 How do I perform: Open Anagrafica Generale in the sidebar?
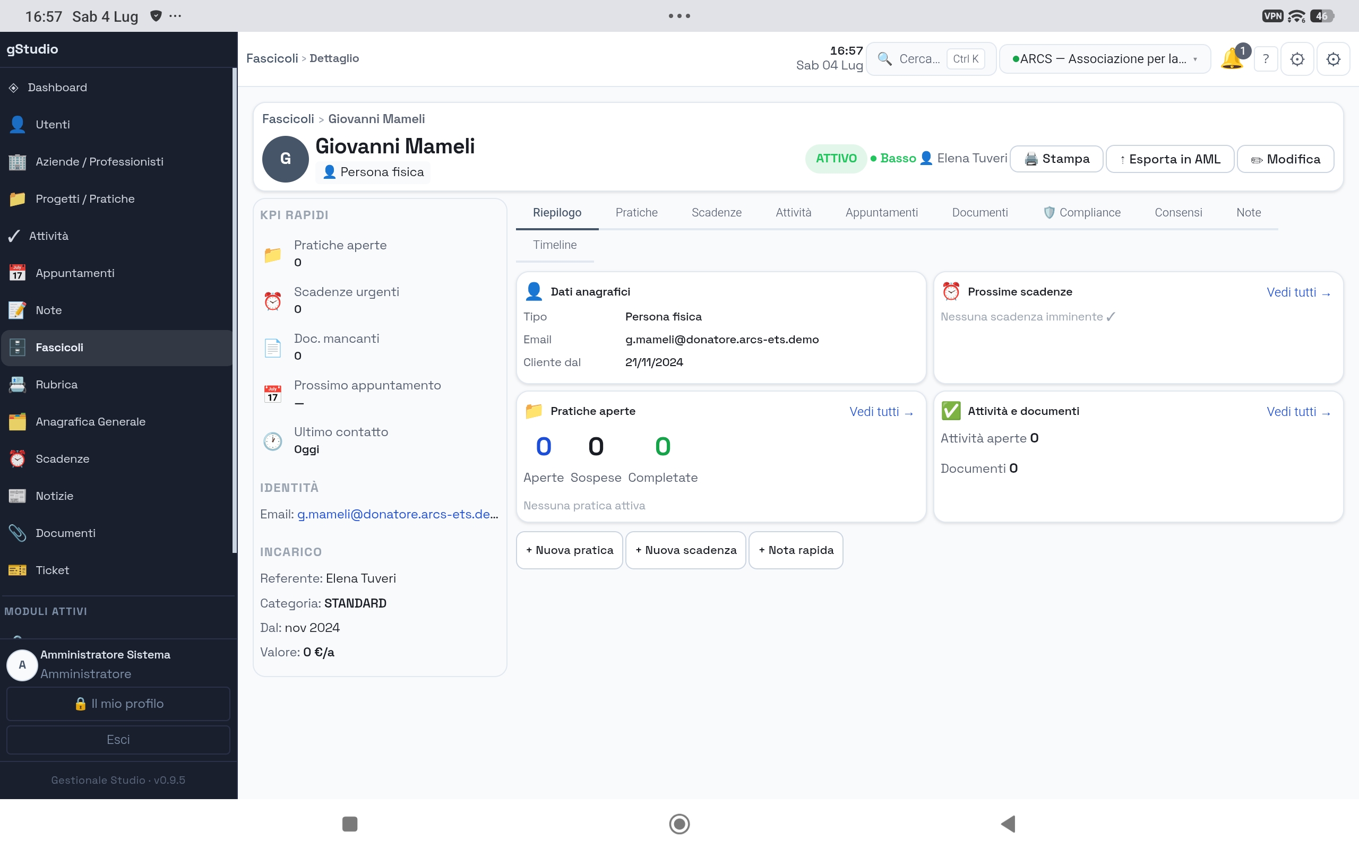(x=116, y=422)
